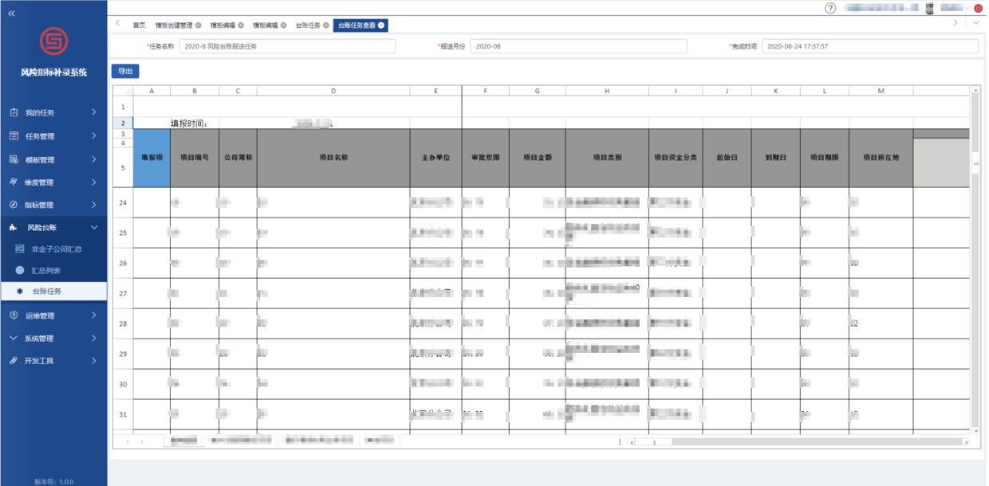This screenshot has width=989, height=486.
Task: Click the 完成时间 field
Action: [870, 46]
